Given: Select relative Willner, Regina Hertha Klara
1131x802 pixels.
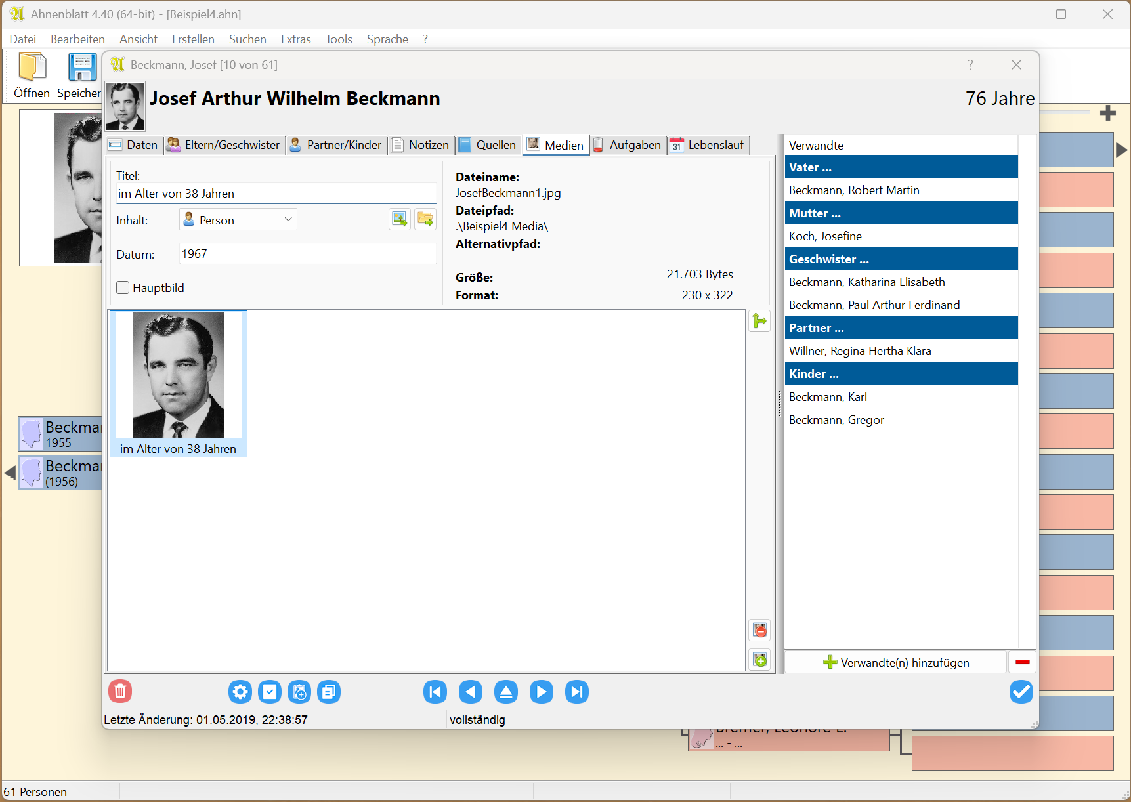Looking at the screenshot, I should pyautogui.click(x=860, y=351).
